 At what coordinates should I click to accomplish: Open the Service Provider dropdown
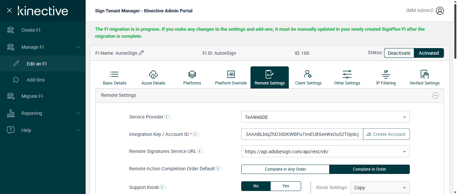(x=325, y=117)
